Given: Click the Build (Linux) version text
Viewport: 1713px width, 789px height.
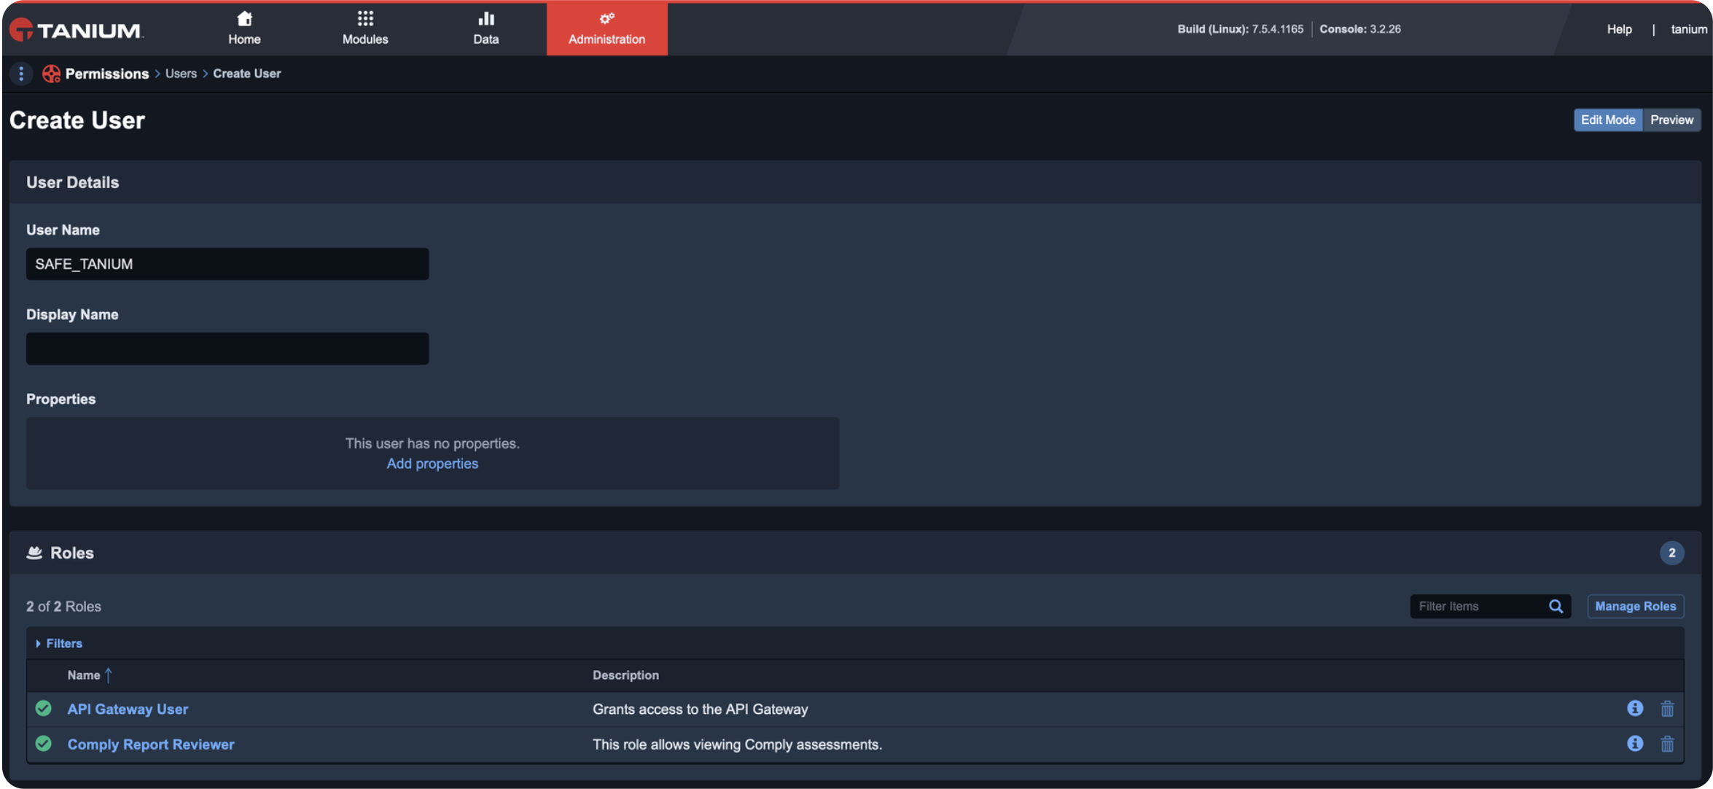Looking at the screenshot, I should [x=1240, y=29].
